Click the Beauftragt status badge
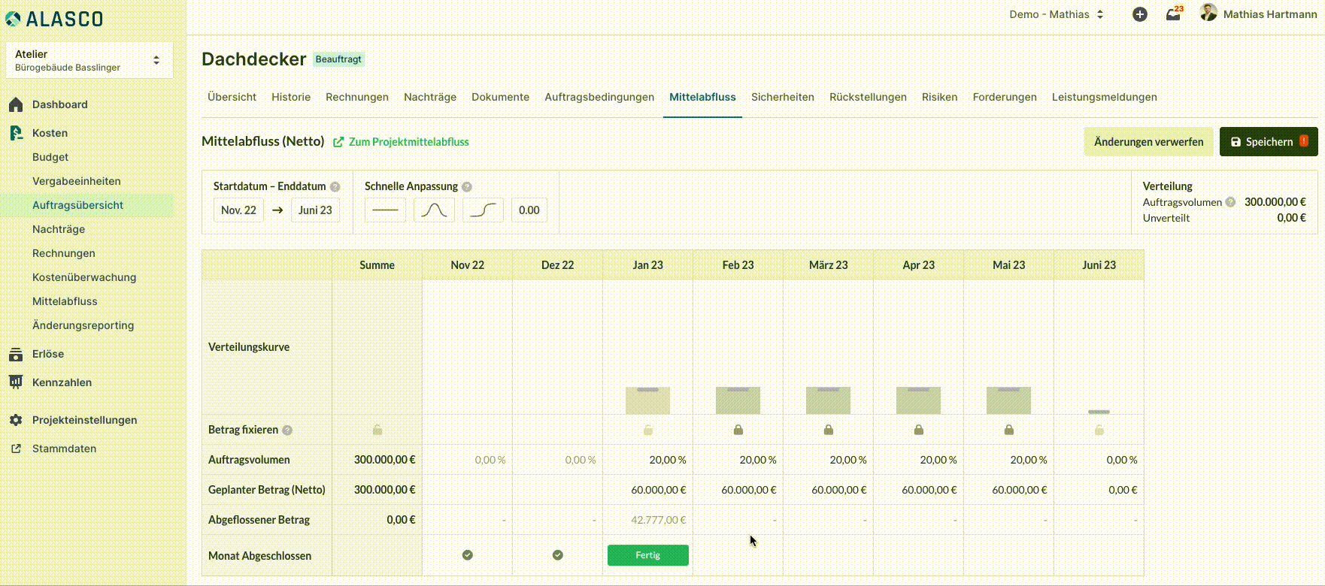 tap(338, 59)
